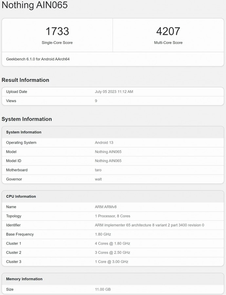226x295 pixels.
Task: Click the 'Nothing AIN065' page title
Action: 35,5
